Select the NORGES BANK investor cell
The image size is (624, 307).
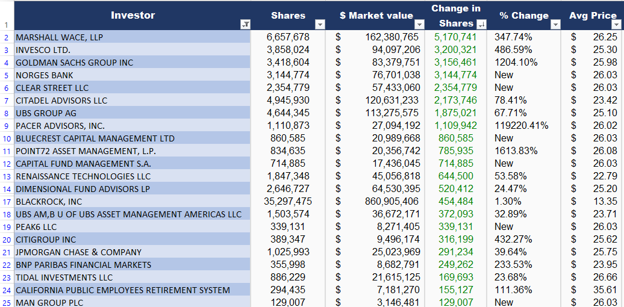coord(133,75)
